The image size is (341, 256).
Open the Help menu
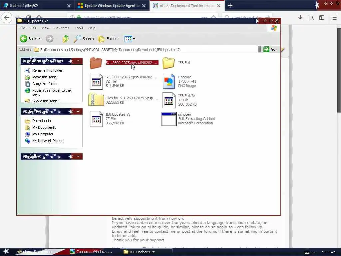[92, 28]
